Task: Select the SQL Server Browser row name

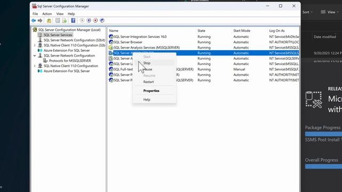Action: point(128,42)
